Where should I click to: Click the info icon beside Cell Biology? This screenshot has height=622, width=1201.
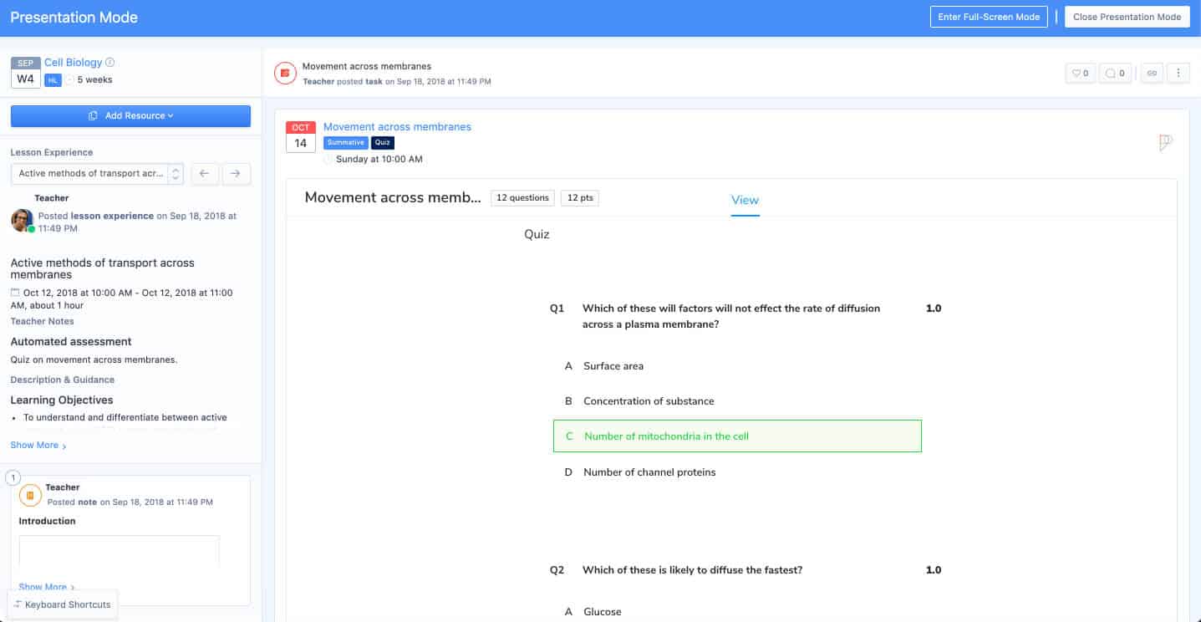click(x=110, y=63)
